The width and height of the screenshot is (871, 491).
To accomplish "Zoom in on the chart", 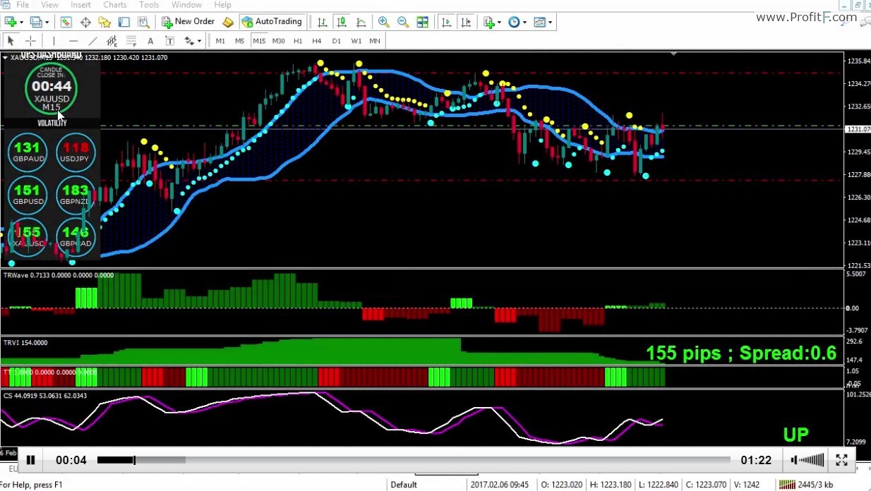I will click(383, 22).
